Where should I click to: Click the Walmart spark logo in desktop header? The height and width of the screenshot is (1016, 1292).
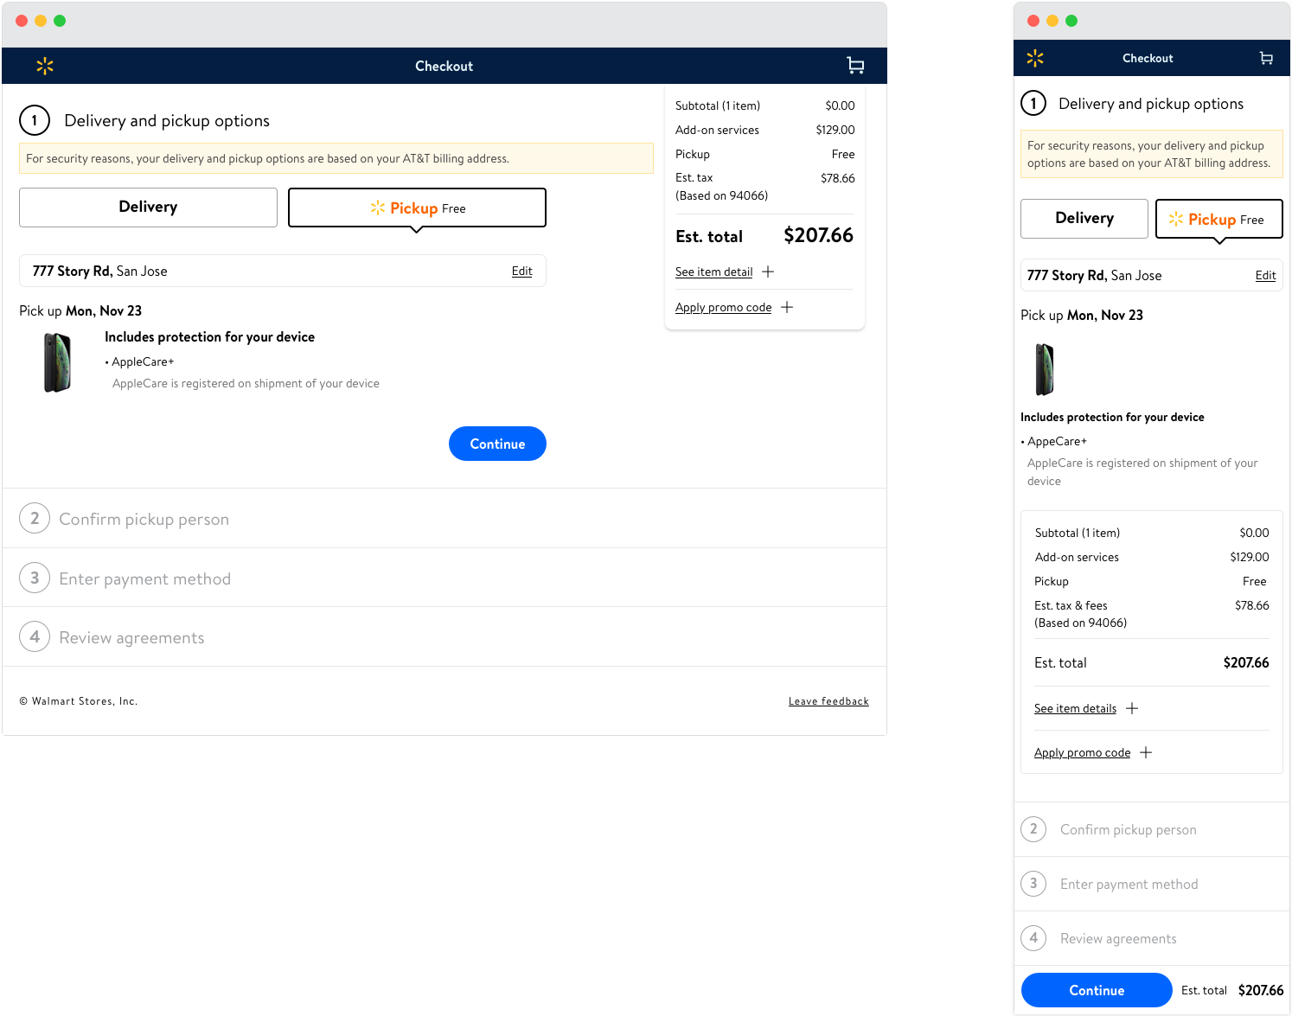coord(45,66)
